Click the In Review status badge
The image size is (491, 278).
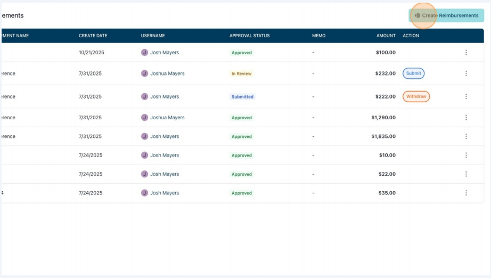(x=241, y=73)
